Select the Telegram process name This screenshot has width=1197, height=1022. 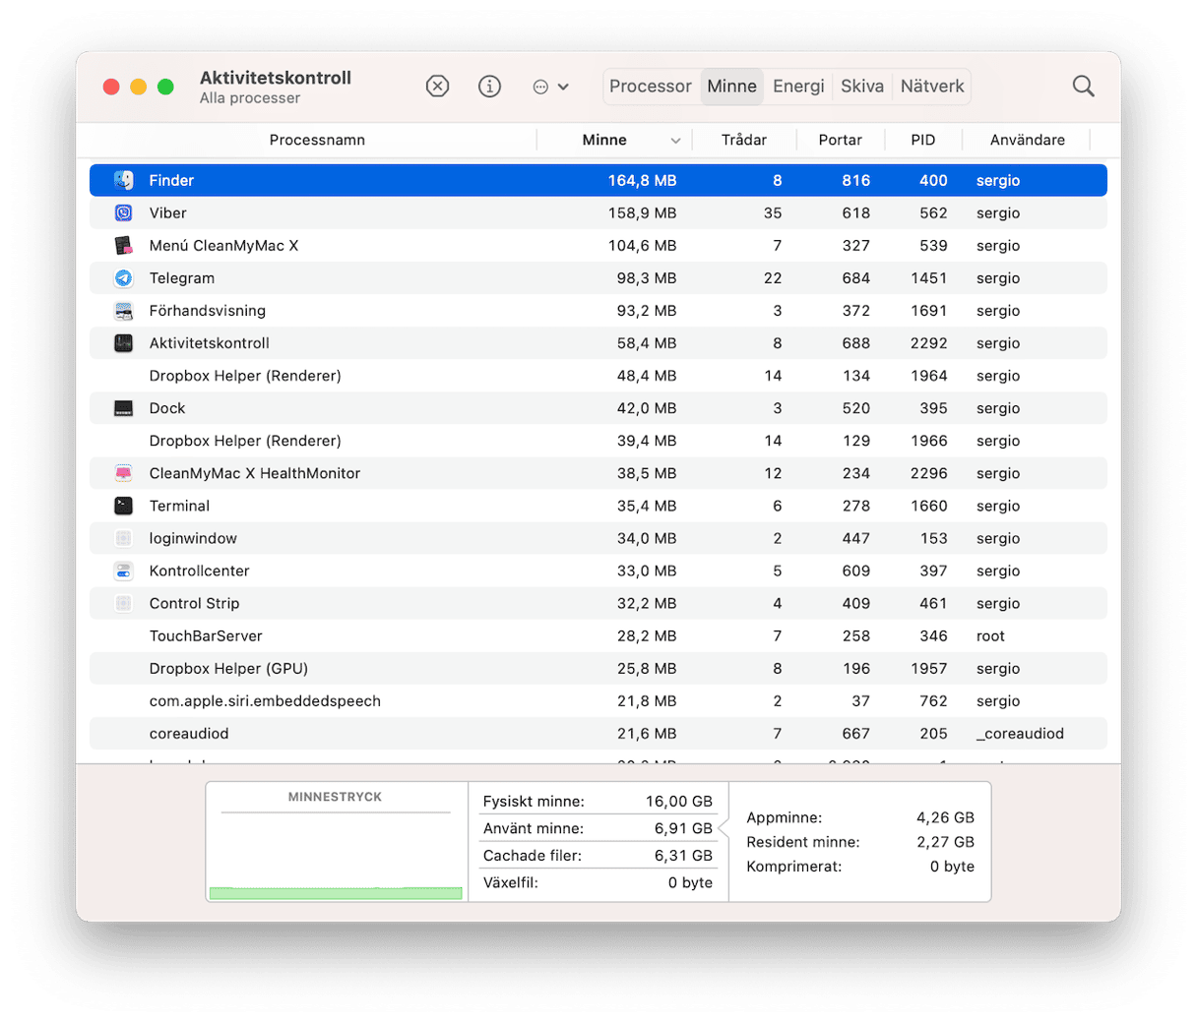click(181, 277)
